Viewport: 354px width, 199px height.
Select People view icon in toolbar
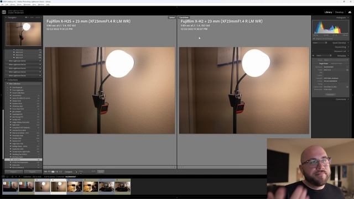point(61,172)
